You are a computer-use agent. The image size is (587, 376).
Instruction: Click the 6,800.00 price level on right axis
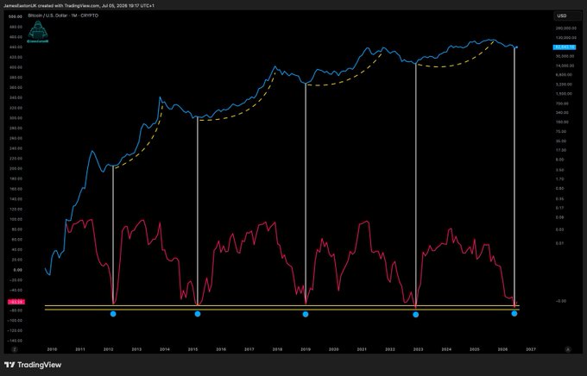point(564,75)
